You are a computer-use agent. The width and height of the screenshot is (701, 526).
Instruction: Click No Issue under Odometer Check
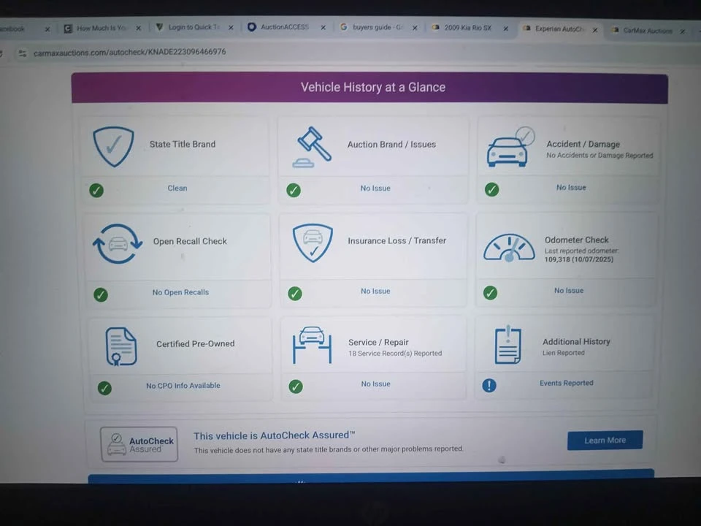click(x=569, y=290)
